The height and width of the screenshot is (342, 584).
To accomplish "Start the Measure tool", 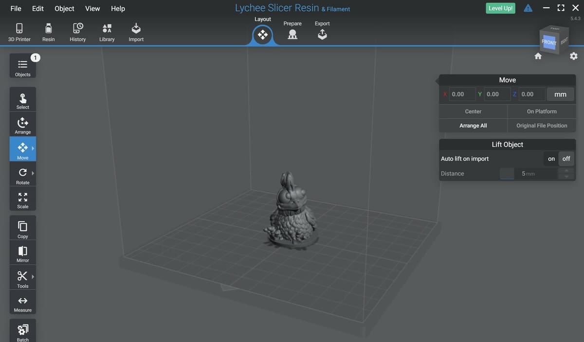I will [x=23, y=303].
